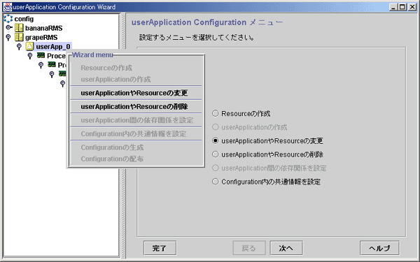Click the grapeRMS node icon
420x262 pixels.
19,37
